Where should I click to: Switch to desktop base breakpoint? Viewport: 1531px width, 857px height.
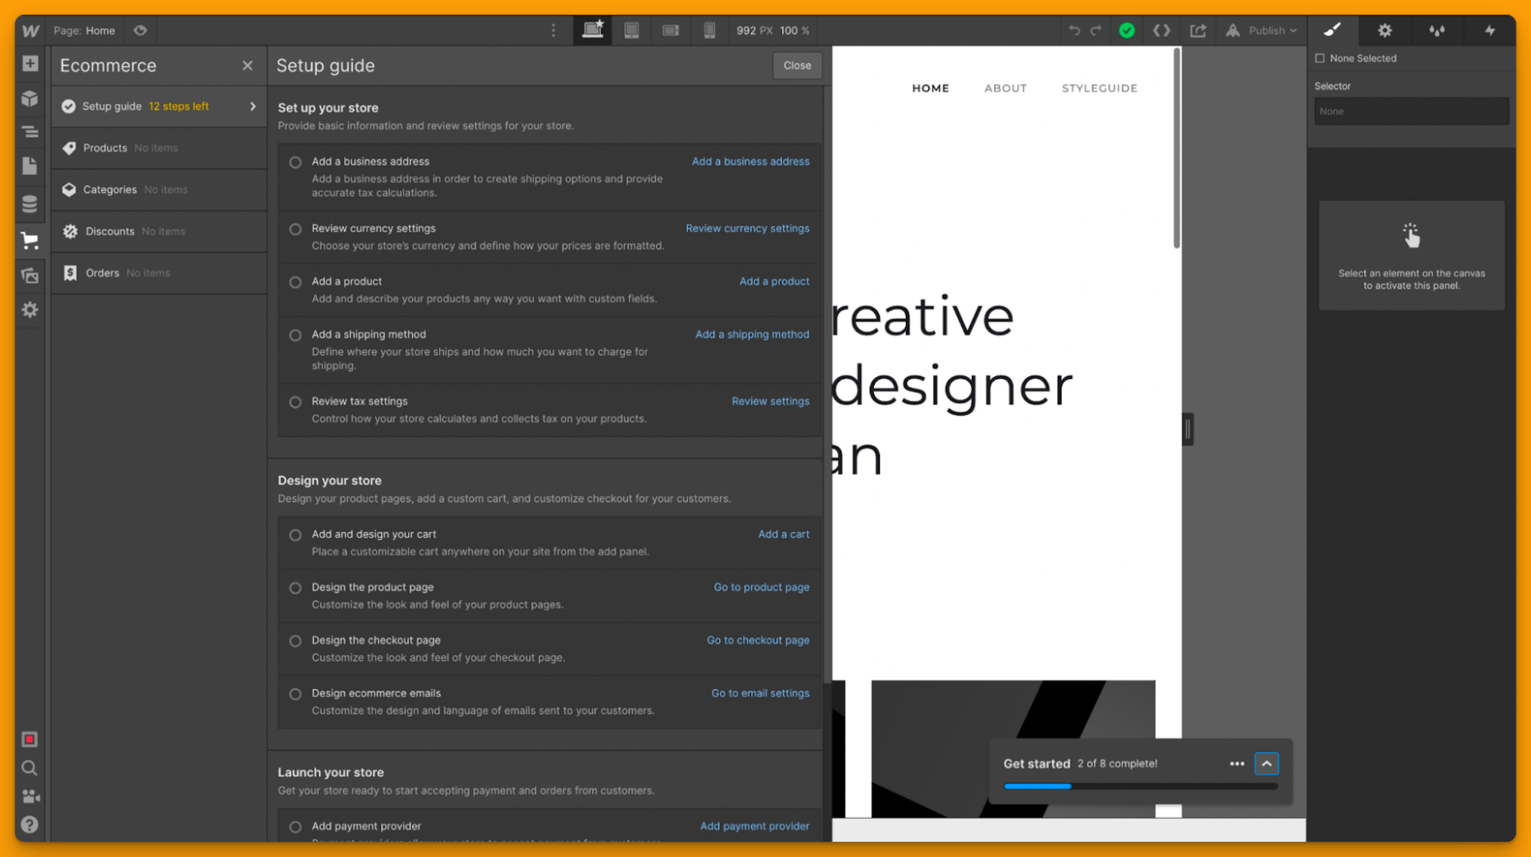[593, 30]
